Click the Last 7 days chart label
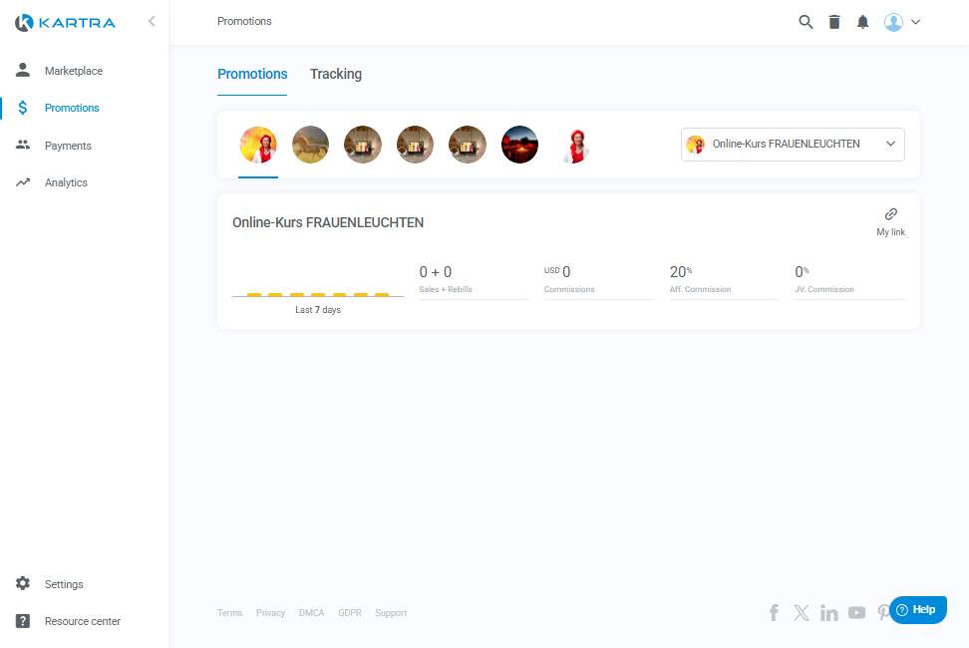 click(x=318, y=310)
